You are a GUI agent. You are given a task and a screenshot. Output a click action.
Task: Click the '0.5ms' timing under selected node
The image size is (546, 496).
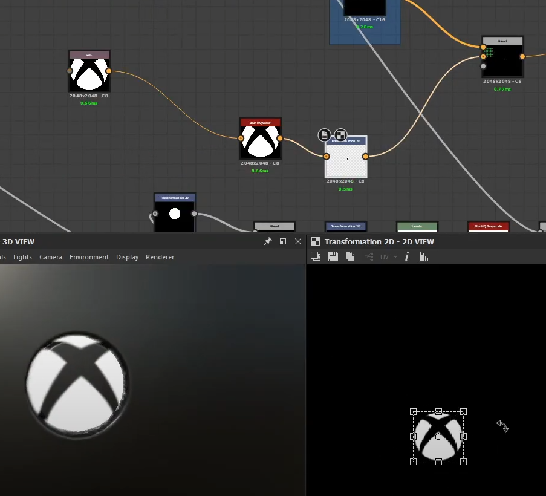345,189
